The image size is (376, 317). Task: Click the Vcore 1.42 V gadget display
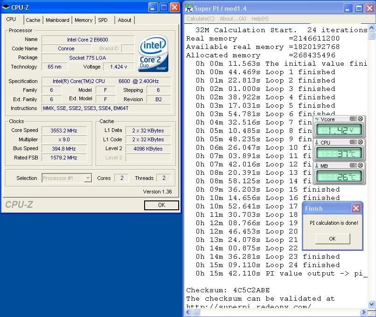[x=339, y=131]
